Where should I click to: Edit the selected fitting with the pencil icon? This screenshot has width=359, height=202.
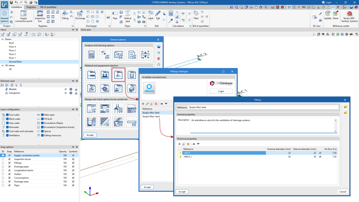[x=147, y=104]
